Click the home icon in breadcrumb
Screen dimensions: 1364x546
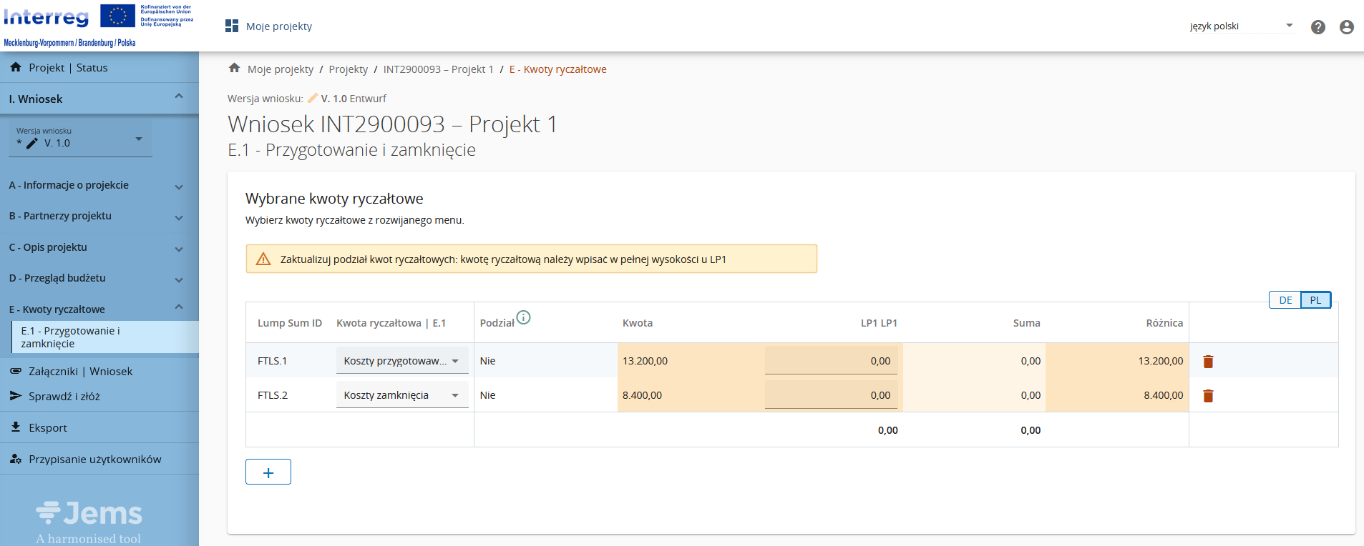(x=234, y=69)
